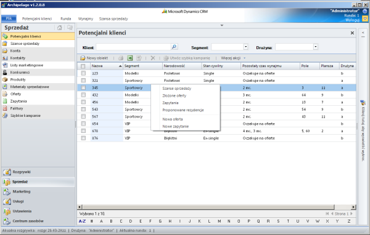This screenshot has width=370, height=235.
Task: Select the Konkurenci sidebar icon
Action: (x=5, y=73)
